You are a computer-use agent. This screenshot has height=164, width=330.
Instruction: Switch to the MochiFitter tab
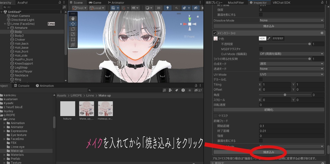(236, 3)
